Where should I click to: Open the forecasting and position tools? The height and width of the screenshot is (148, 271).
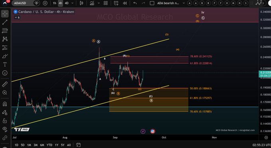(5, 48)
